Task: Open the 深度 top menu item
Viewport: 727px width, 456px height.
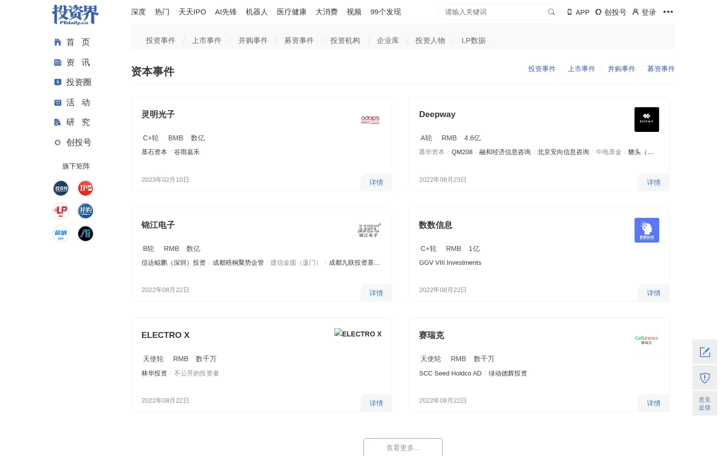Action: (x=138, y=12)
